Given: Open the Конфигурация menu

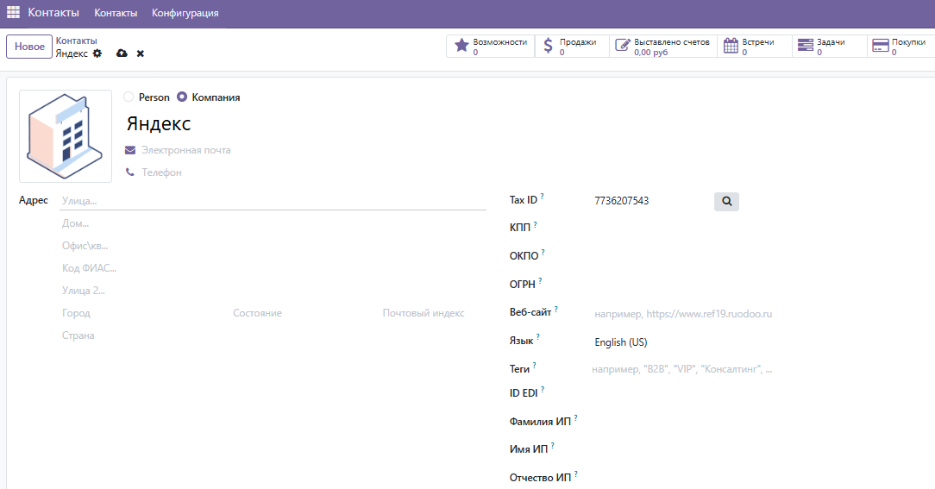Looking at the screenshot, I should click(x=185, y=13).
